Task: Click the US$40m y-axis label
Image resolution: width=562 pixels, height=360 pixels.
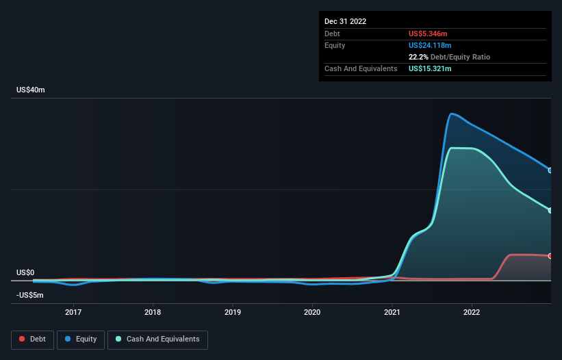Action: click(x=31, y=90)
